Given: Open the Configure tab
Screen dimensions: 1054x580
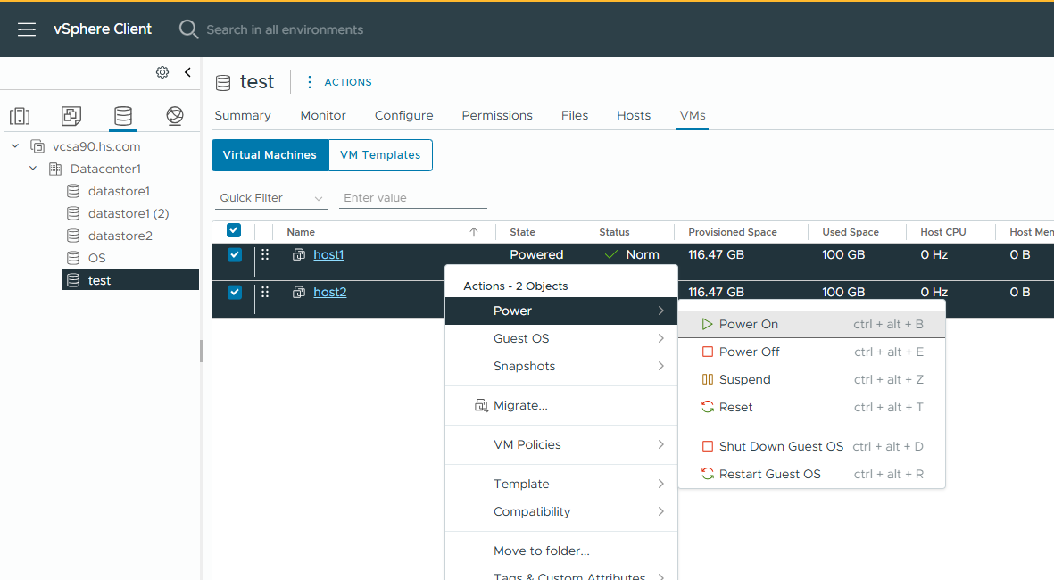Looking at the screenshot, I should click(404, 116).
